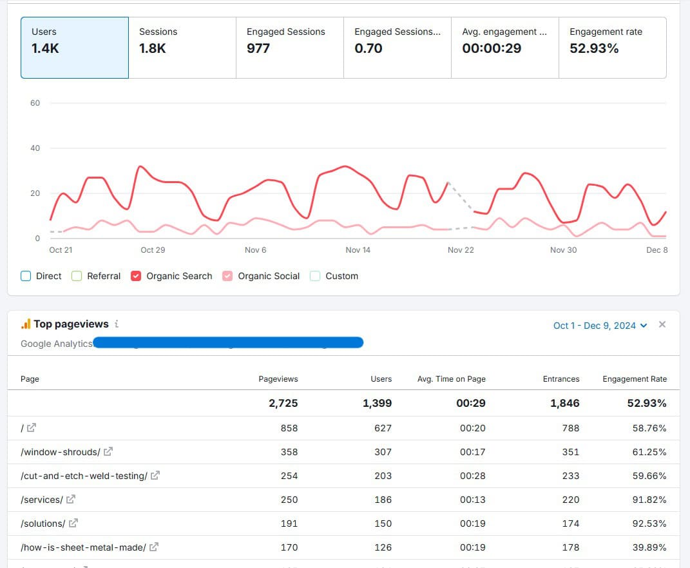Select the Sessions metric tab
This screenshot has height=568, width=690.
182,48
